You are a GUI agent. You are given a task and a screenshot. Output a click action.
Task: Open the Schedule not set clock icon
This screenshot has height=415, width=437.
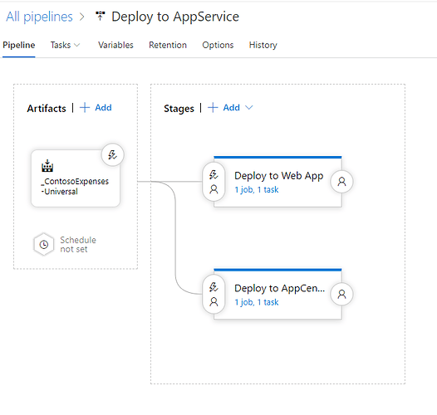coord(44,245)
